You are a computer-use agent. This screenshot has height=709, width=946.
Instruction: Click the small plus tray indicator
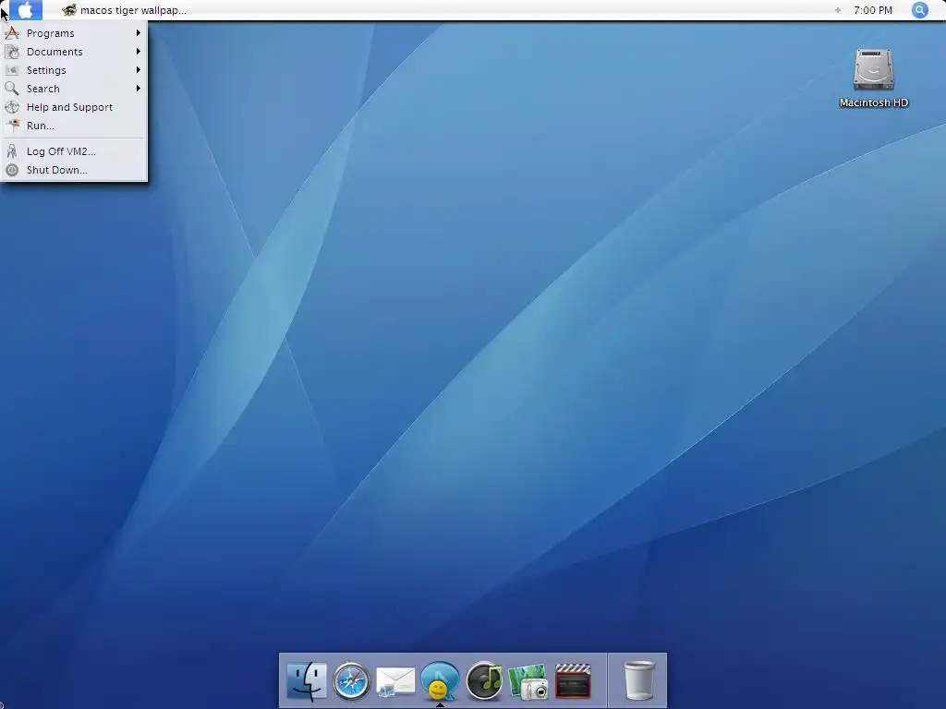click(x=837, y=10)
